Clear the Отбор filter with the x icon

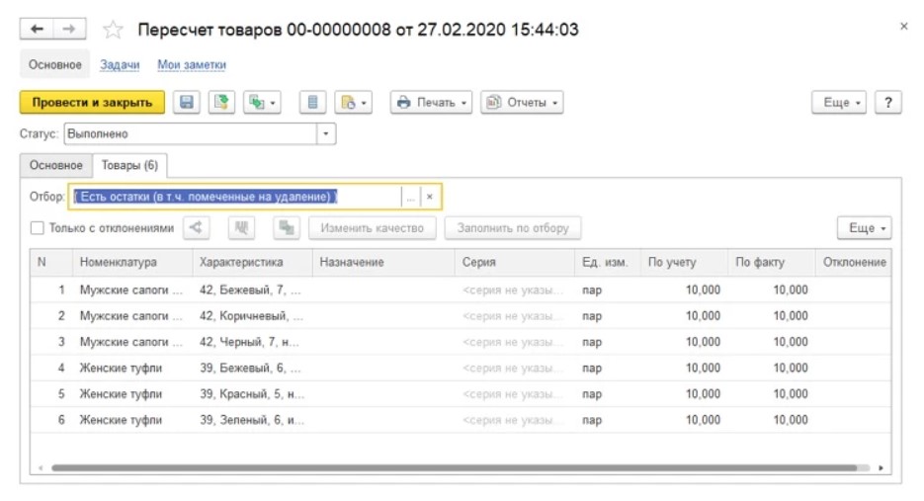pos(430,197)
